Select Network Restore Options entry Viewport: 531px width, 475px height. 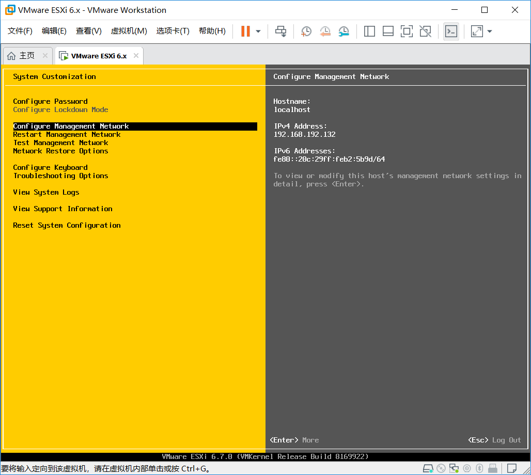tap(60, 151)
